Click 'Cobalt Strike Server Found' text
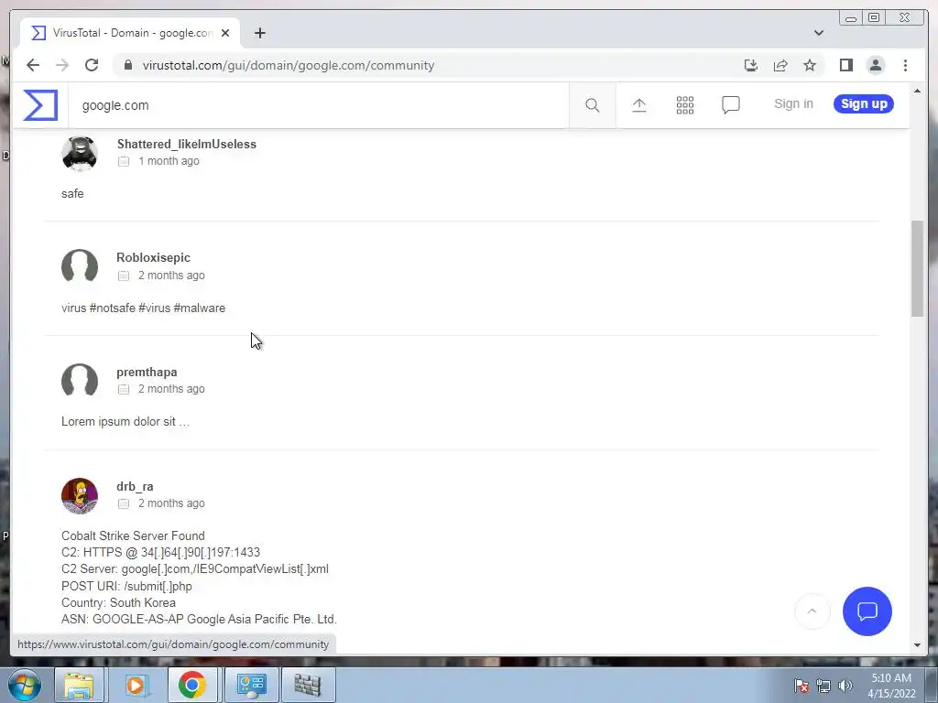The image size is (938, 703). point(133,535)
